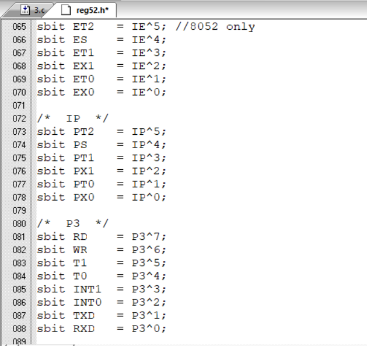Image resolution: width=367 pixels, height=346 pixels.
Task: Click the 'IP^4;' expression
Action: coord(149,145)
